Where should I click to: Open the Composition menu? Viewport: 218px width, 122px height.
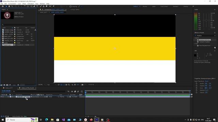click(x=12, y=4)
